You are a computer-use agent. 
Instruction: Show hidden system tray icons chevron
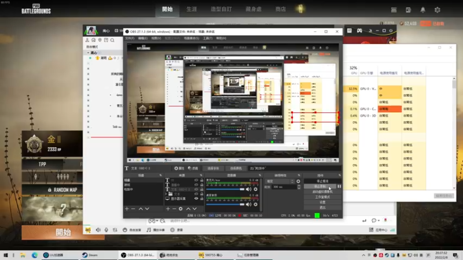(x=363, y=255)
